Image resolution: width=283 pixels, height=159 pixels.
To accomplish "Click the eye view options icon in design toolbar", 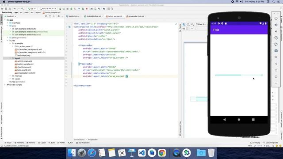I will click(184, 28).
